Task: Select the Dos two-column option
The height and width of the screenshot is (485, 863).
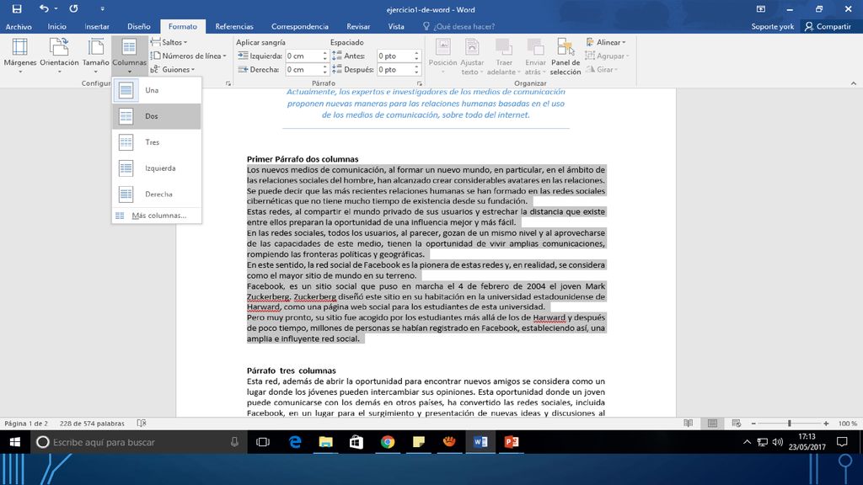Action: pyautogui.click(x=157, y=116)
